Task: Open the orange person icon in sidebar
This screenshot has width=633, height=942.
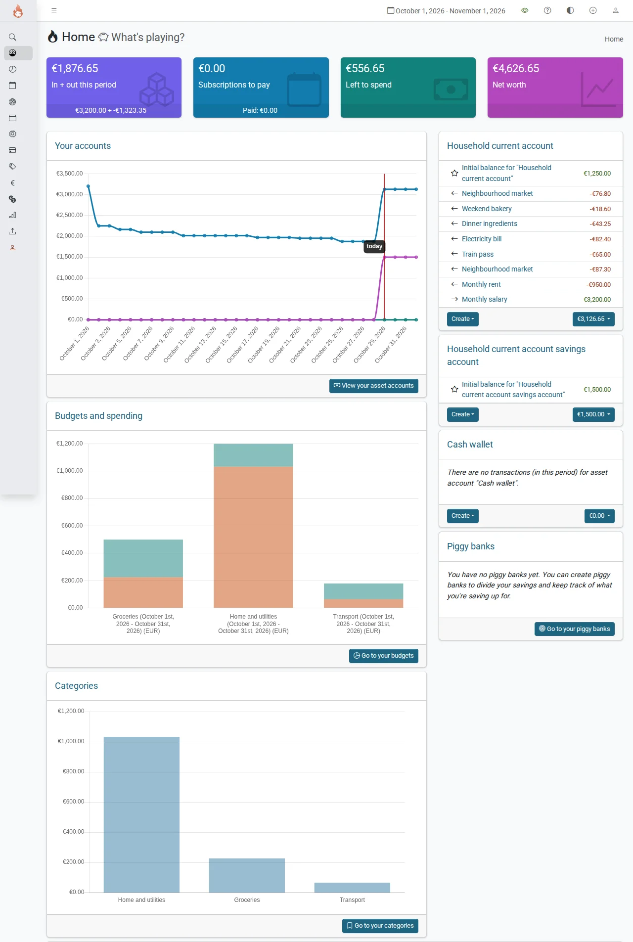Action: [12, 248]
